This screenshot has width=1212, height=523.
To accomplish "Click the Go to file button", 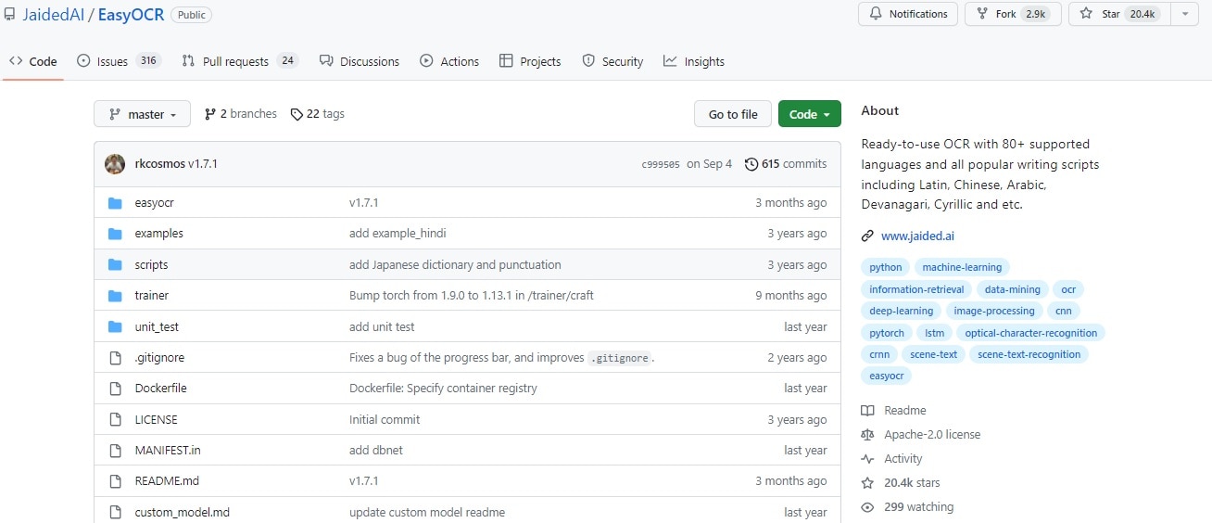I will (x=733, y=114).
